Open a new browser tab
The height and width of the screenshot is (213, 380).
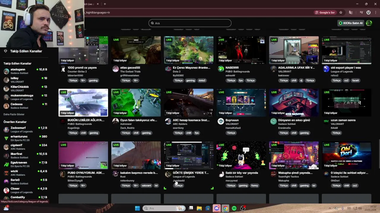click(105, 4)
